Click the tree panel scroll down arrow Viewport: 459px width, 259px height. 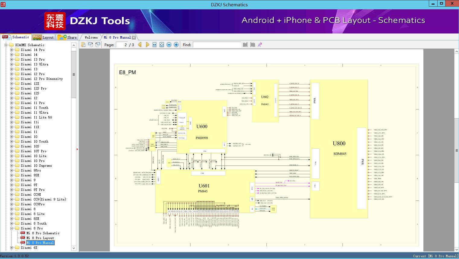[74, 248]
